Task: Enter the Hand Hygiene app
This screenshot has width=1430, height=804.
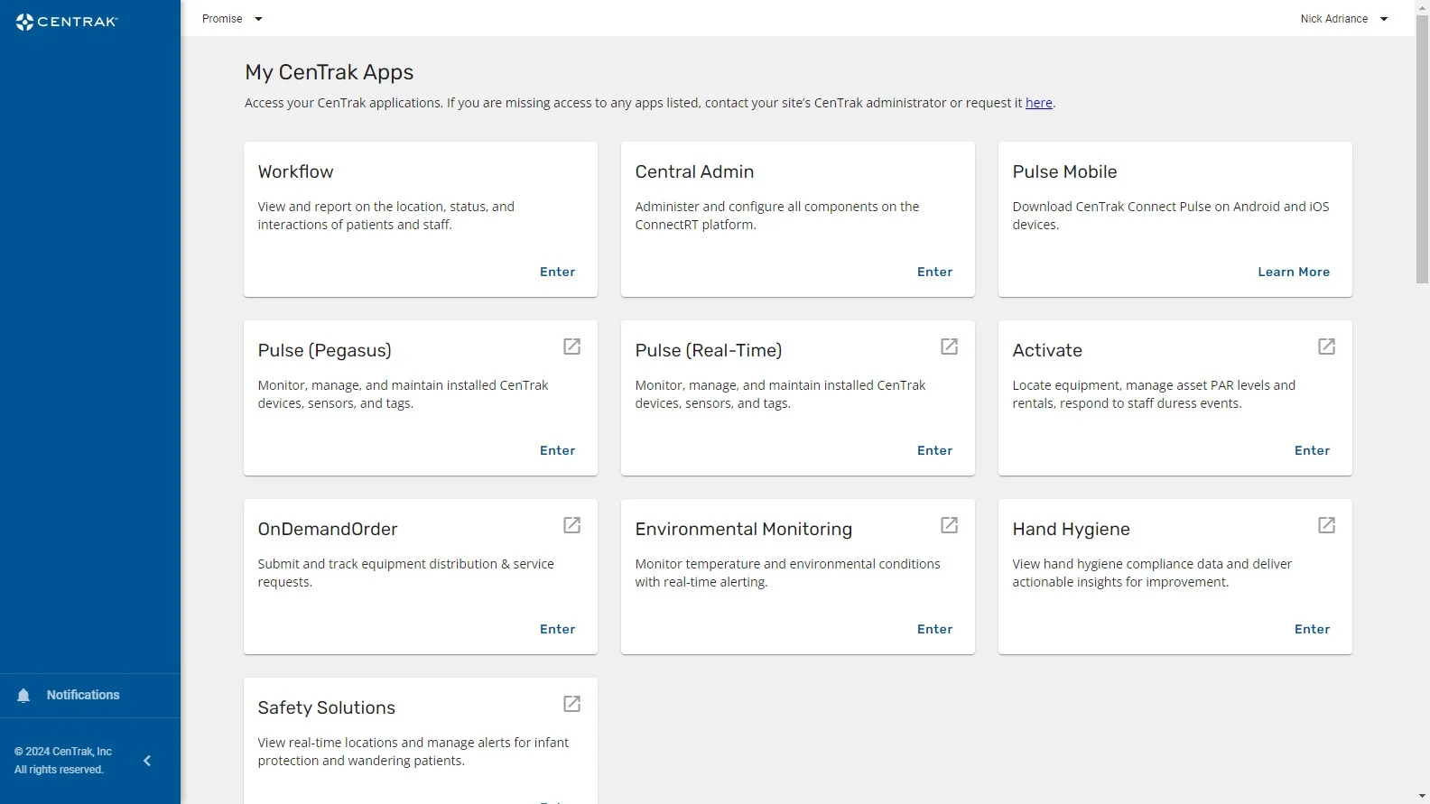Action: 1312,629
